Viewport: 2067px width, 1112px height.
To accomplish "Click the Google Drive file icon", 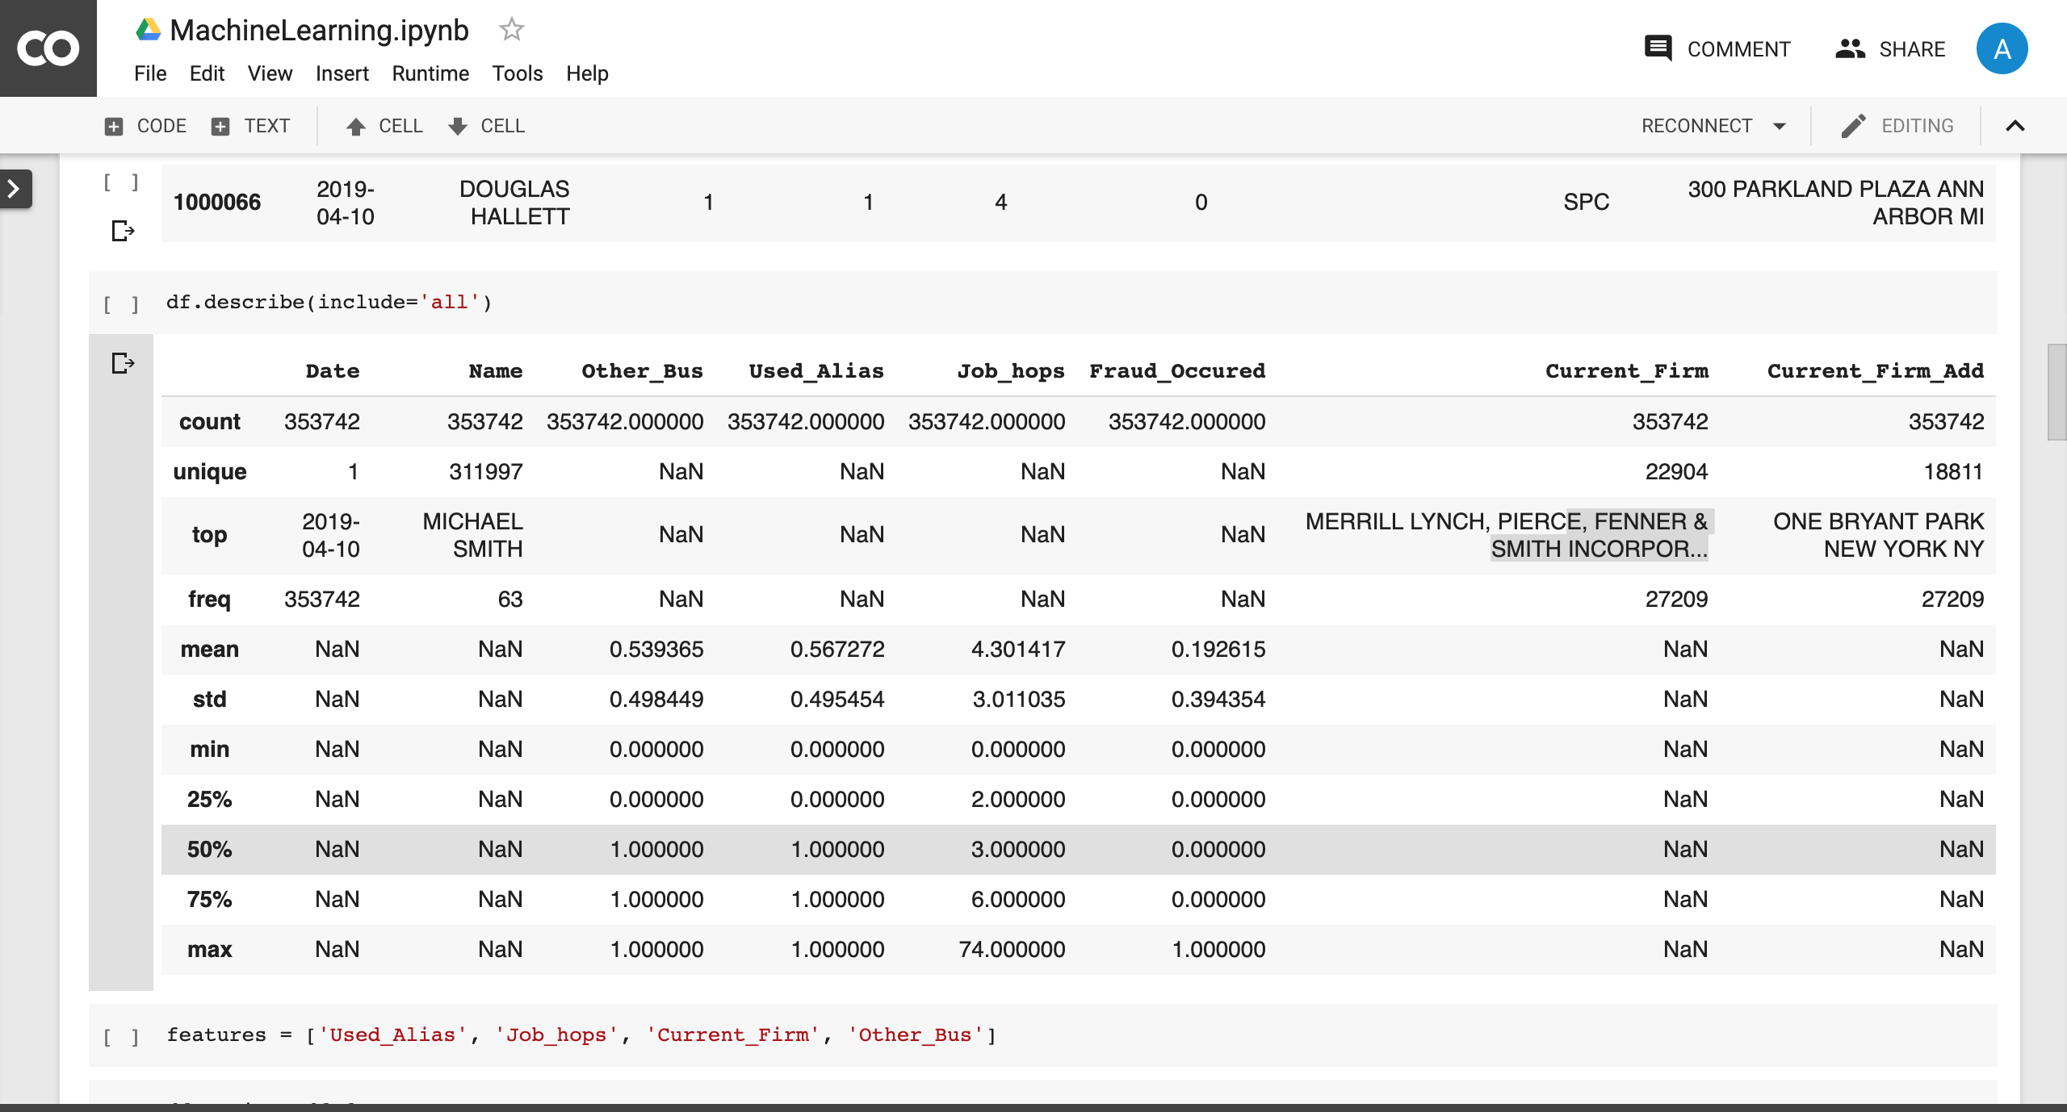I will 148,30.
